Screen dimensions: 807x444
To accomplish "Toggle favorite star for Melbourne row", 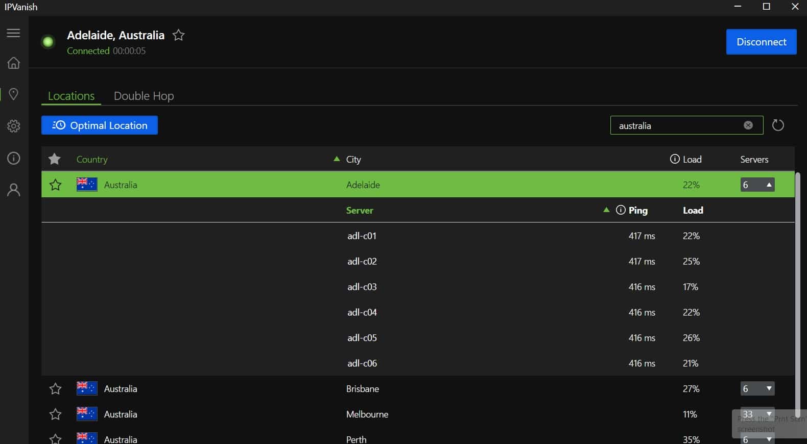I will point(55,414).
